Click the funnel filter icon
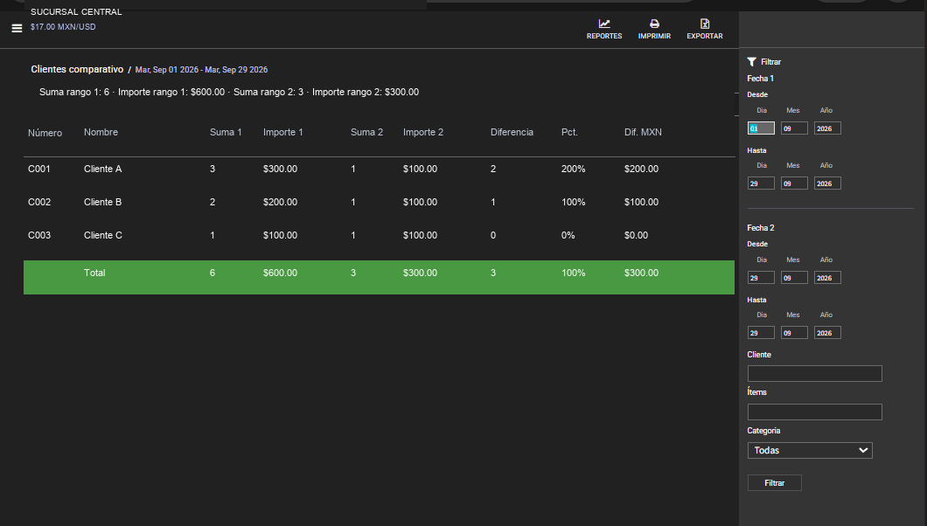 (x=752, y=62)
